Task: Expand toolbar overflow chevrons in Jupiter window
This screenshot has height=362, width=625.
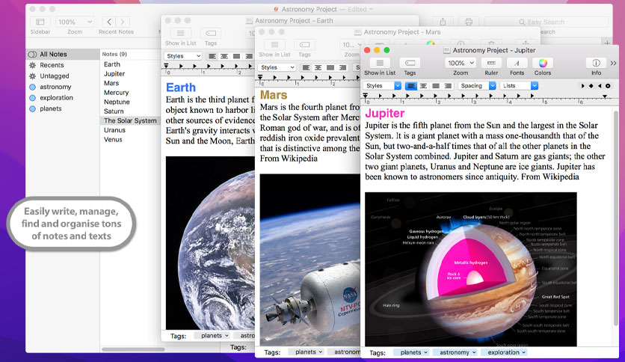Action: pos(614,63)
